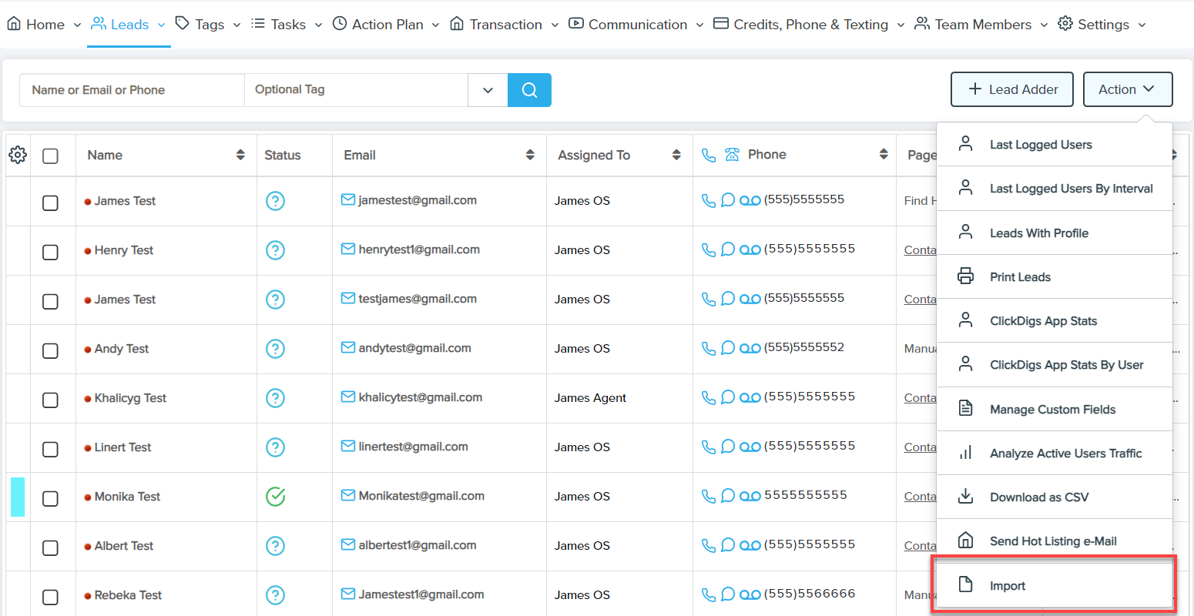1194x616 pixels.
Task: Click phone call icon in Andy Test row
Action: (x=709, y=349)
